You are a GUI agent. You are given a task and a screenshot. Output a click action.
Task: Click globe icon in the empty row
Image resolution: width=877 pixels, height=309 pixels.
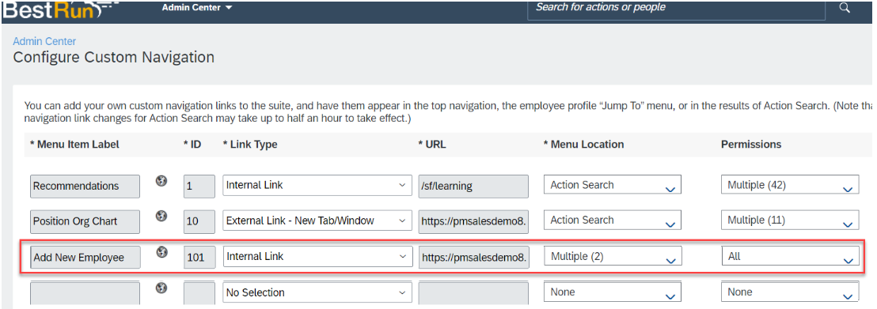(161, 288)
